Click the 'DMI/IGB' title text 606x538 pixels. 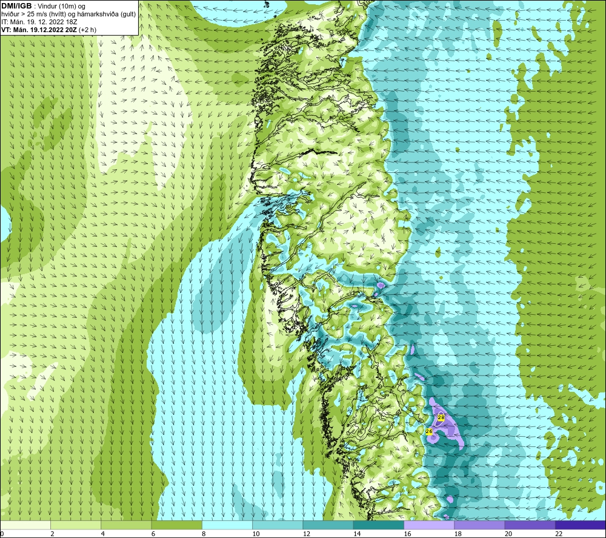coord(16,6)
